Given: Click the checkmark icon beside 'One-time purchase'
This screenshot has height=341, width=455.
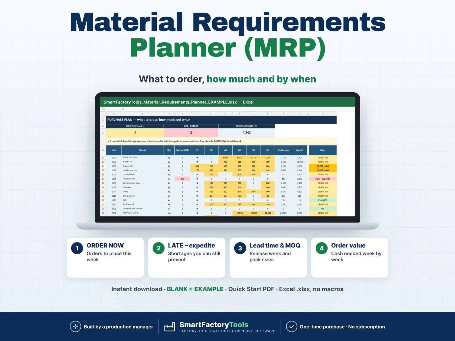Looking at the screenshot, I should tap(291, 327).
